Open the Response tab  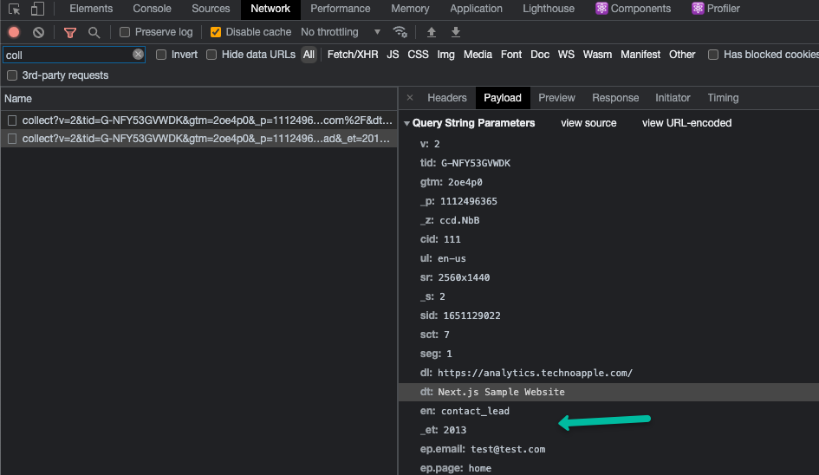click(x=615, y=98)
